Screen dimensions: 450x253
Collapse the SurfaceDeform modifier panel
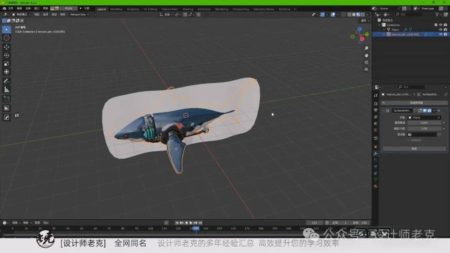click(x=384, y=111)
